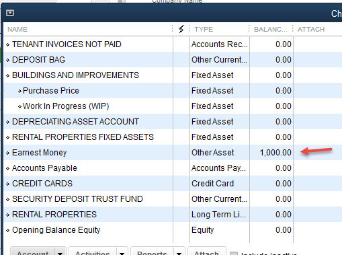This screenshot has width=342, height=255.
Task: Select the DEPOSIT BAG account row
Action: tap(38, 60)
